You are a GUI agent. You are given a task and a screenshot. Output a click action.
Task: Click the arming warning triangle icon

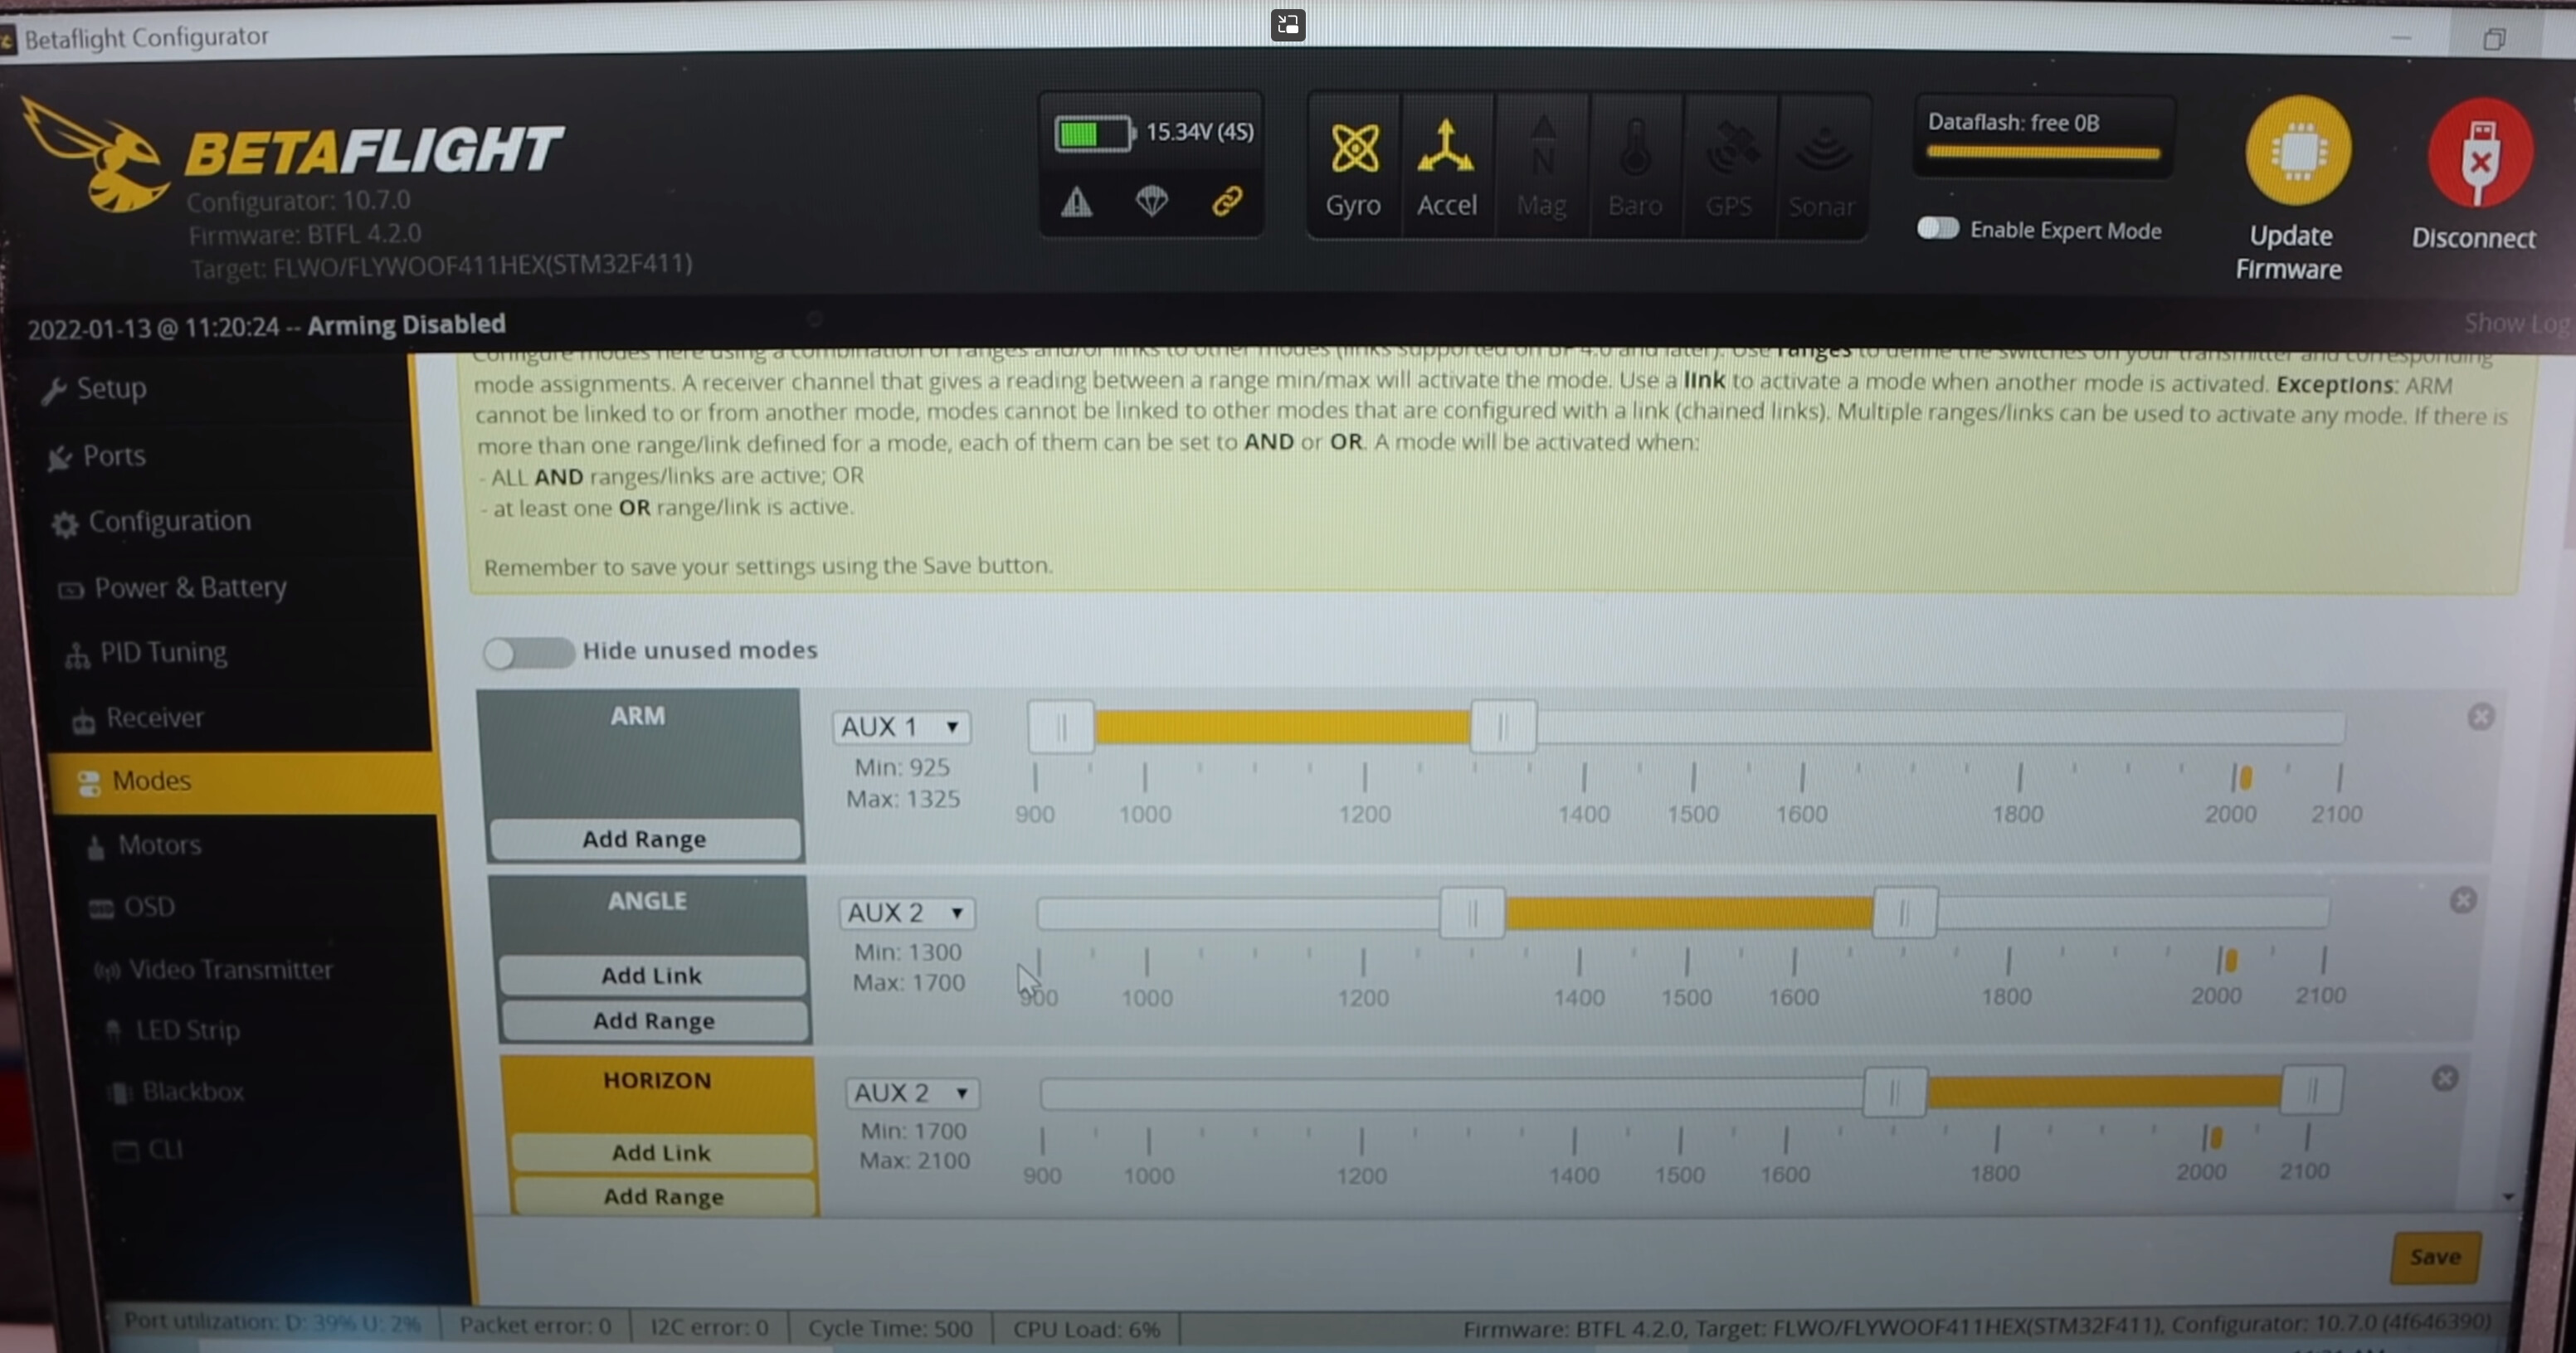[x=1076, y=202]
